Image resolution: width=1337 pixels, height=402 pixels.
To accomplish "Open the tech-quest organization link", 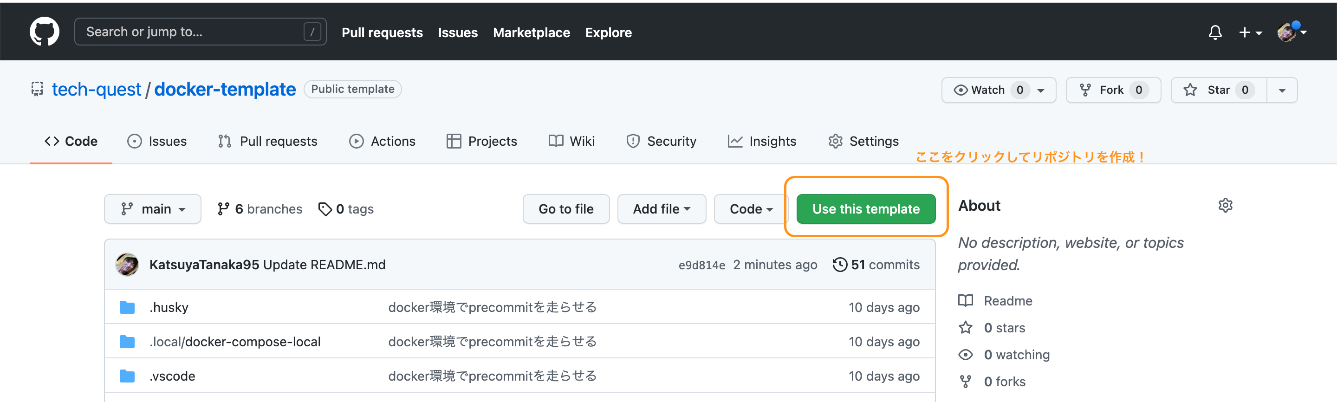I will click(96, 89).
